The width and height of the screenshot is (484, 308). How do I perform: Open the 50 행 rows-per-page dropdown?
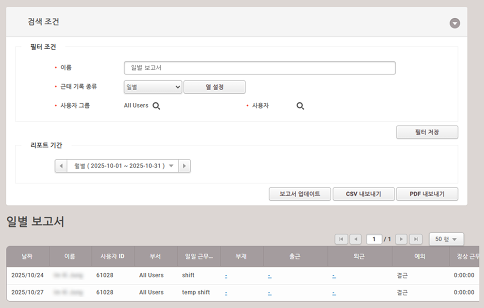446,239
